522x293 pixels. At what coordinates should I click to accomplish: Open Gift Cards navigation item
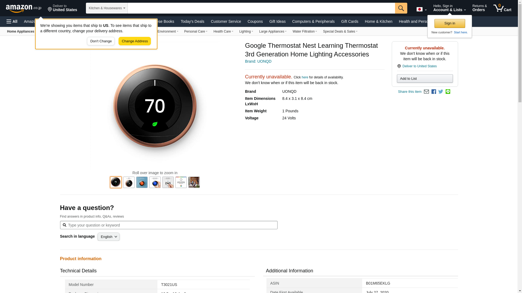[349, 21]
